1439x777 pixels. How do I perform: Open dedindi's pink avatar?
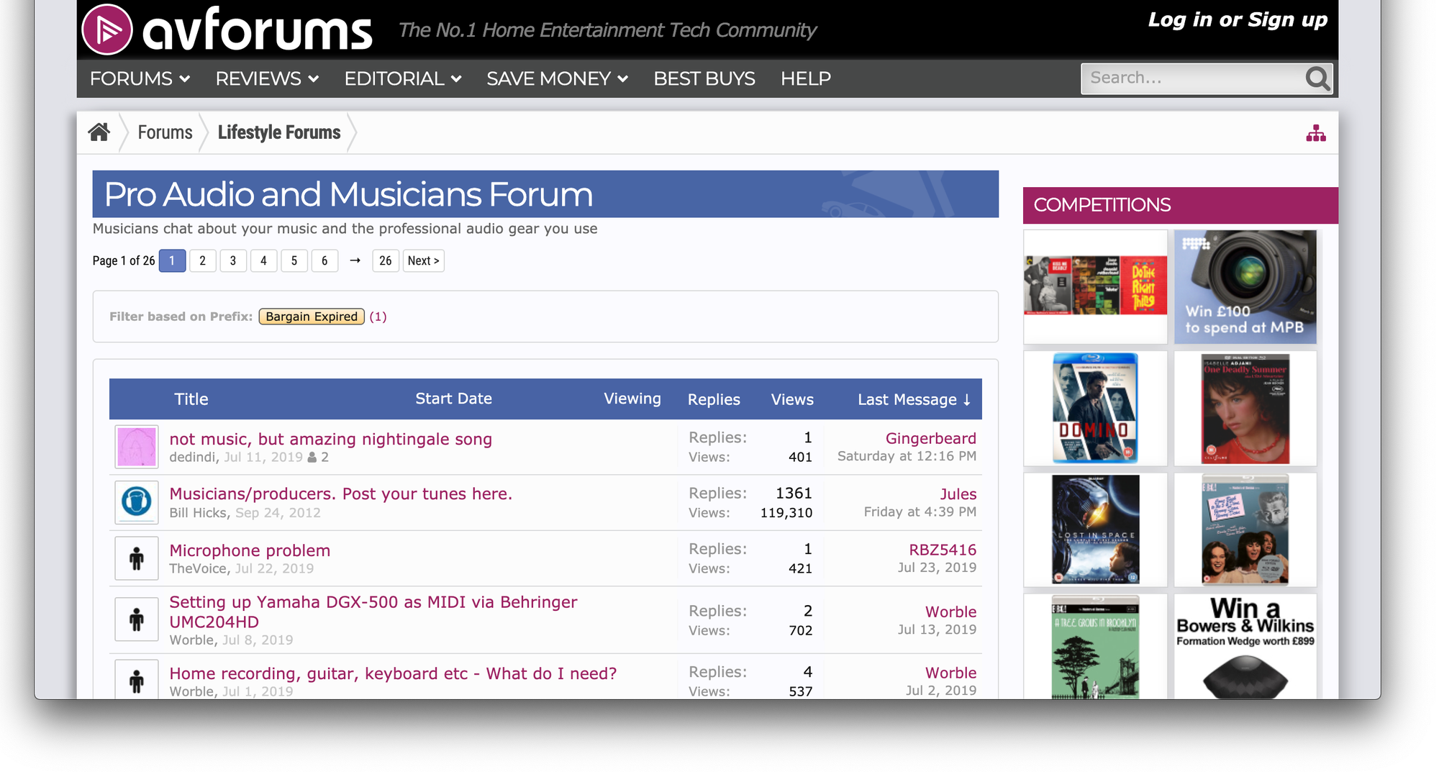[x=137, y=447]
